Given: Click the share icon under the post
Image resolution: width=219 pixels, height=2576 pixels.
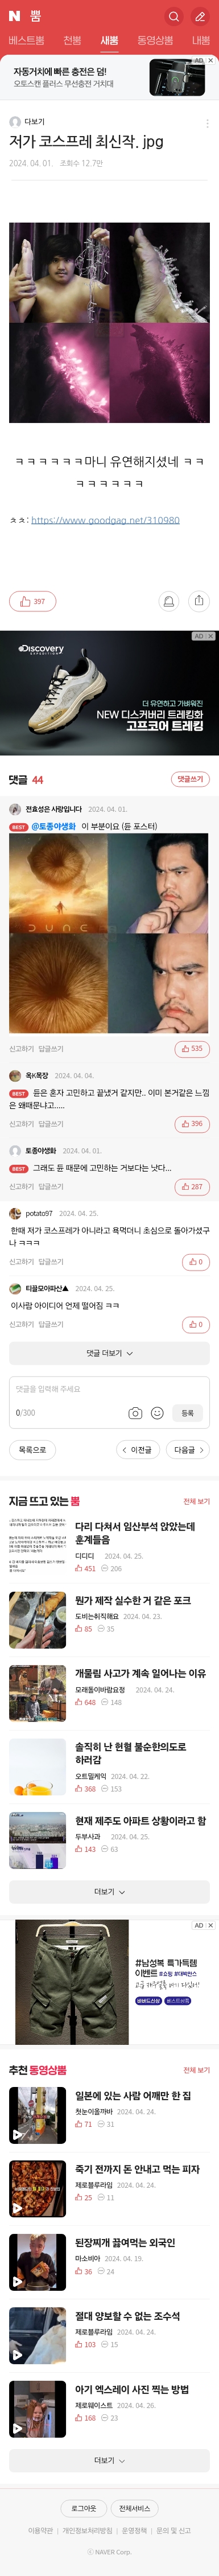Looking at the screenshot, I should tap(199, 601).
